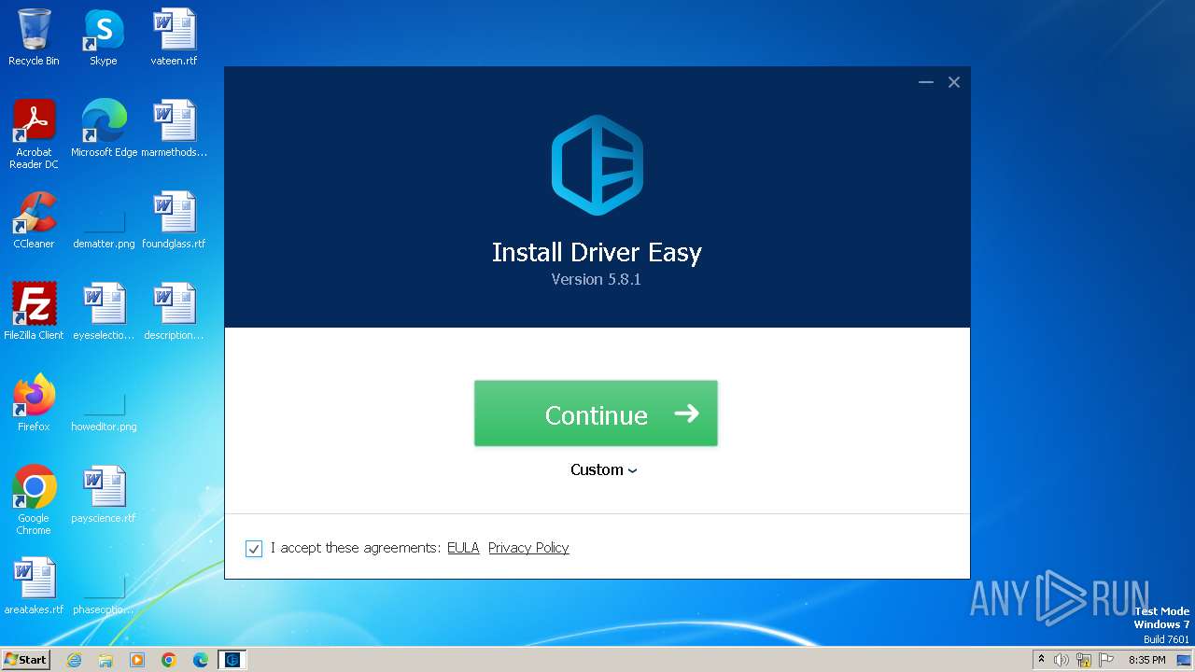Screen dimensions: 1195x672
Task: Minimize the Driver Easy installer window
Action: (926, 82)
